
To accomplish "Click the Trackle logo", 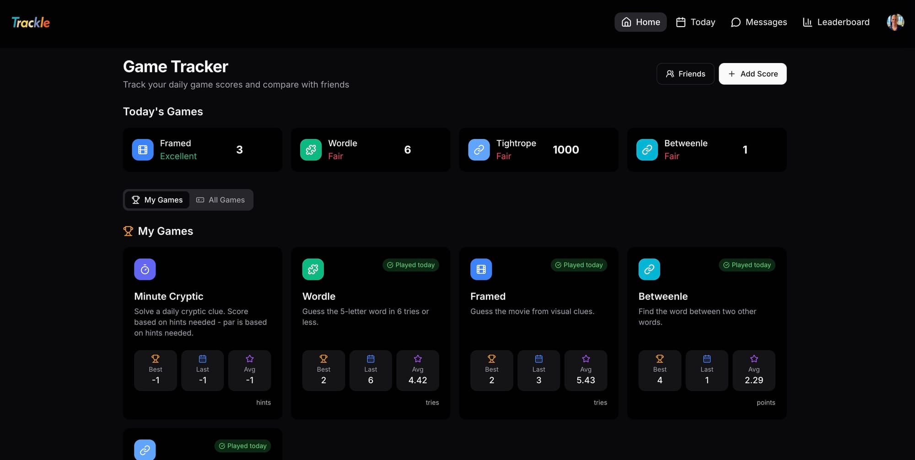I will 31,22.
